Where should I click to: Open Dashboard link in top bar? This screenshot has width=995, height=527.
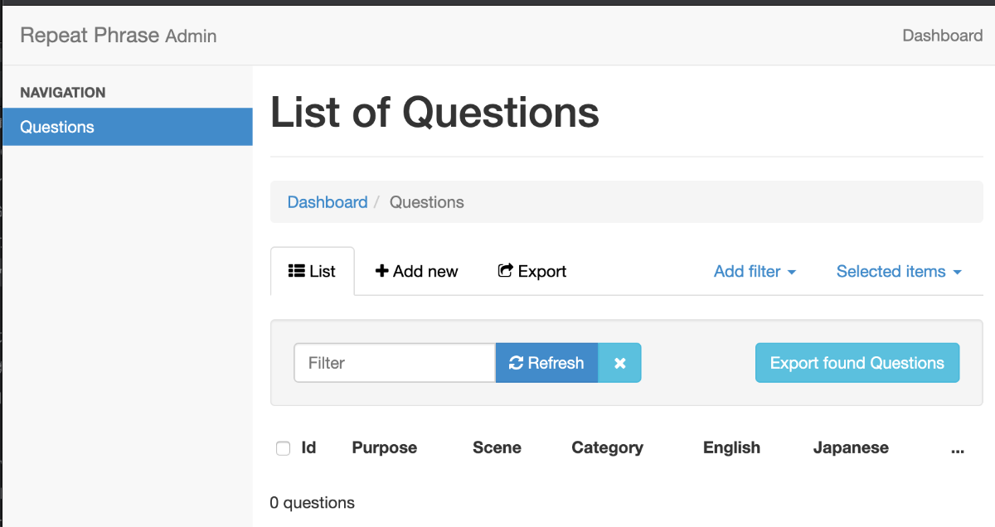[942, 36]
